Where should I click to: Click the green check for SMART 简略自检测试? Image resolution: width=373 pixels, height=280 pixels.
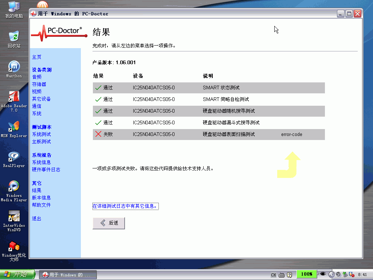coord(98,99)
